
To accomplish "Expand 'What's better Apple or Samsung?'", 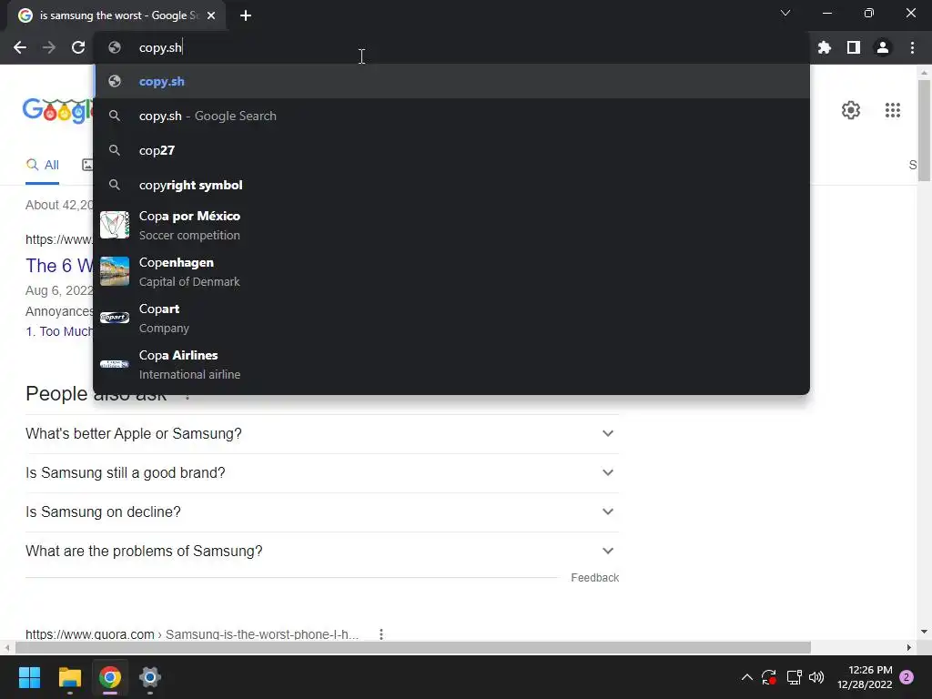I will tap(322, 434).
